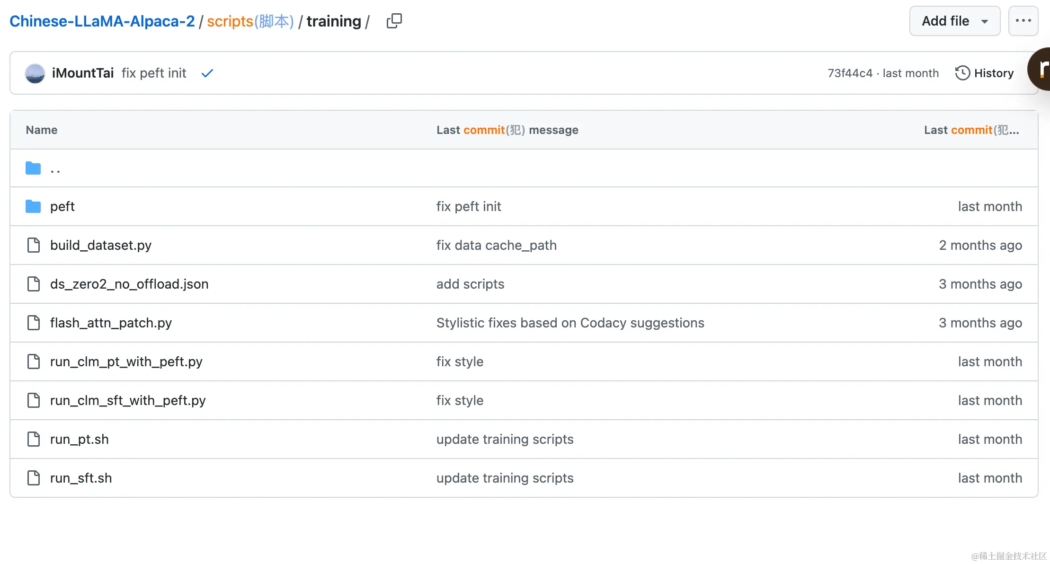Screen dimensions: 1050x564
Task: Click the parent directory folder icon
Action: pyautogui.click(x=33, y=168)
